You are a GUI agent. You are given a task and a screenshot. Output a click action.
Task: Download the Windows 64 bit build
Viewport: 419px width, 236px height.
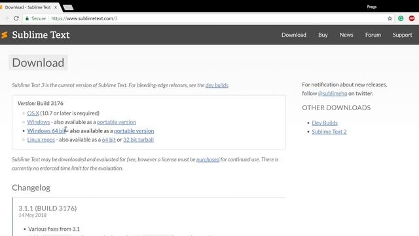point(46,131)
